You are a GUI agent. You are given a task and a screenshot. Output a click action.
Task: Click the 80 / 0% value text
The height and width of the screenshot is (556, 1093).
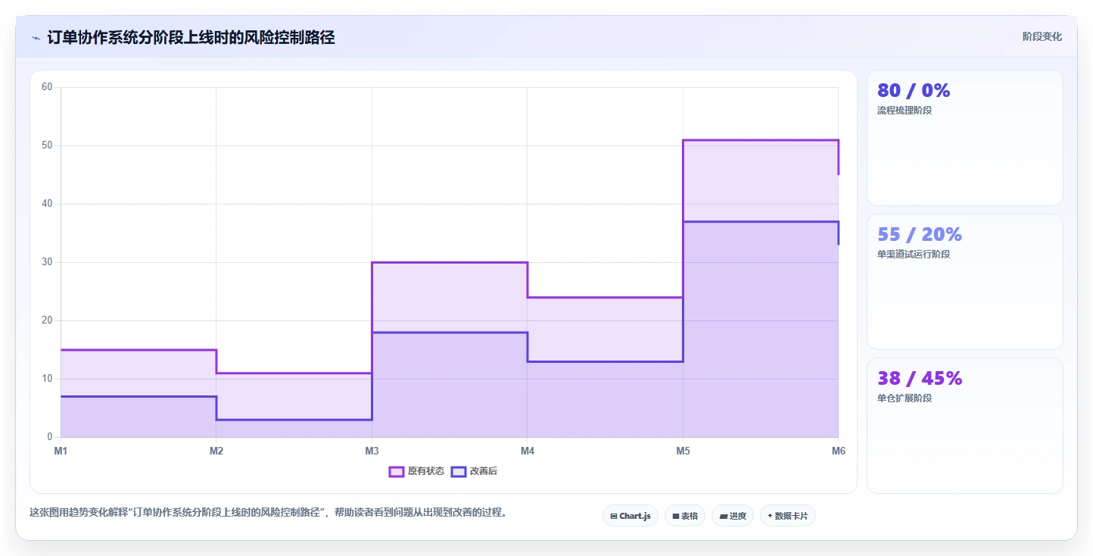[x=914, y=91]
